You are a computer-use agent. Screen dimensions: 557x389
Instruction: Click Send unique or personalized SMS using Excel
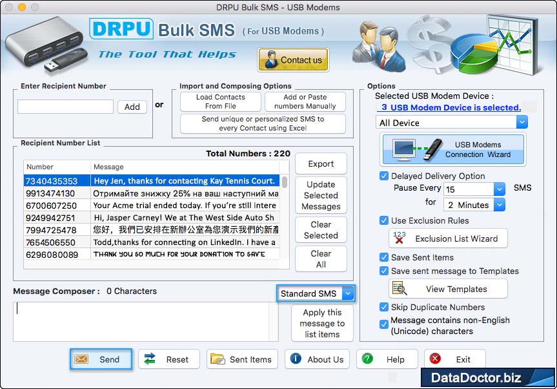pos(263,123)
